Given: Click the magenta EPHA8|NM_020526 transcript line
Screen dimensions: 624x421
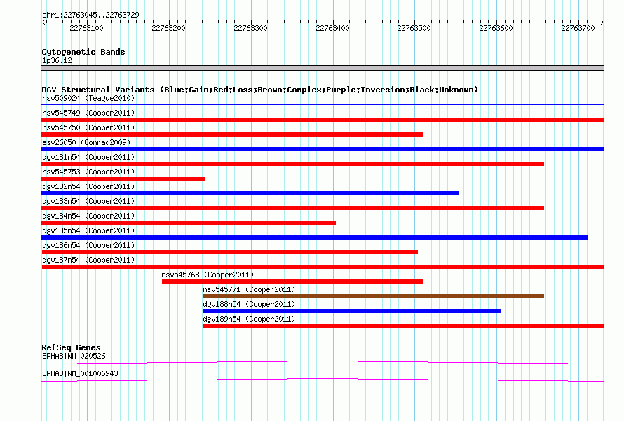Looking at the screenshot, I should point(323,363).
